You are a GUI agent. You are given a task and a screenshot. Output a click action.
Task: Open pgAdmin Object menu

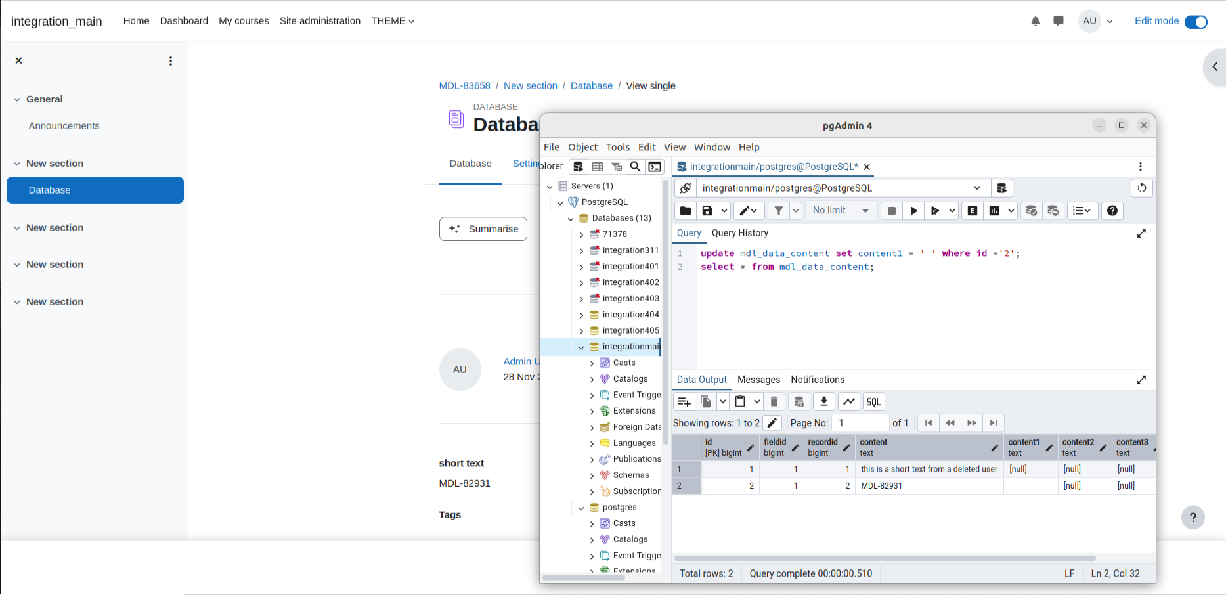point(582,147)
